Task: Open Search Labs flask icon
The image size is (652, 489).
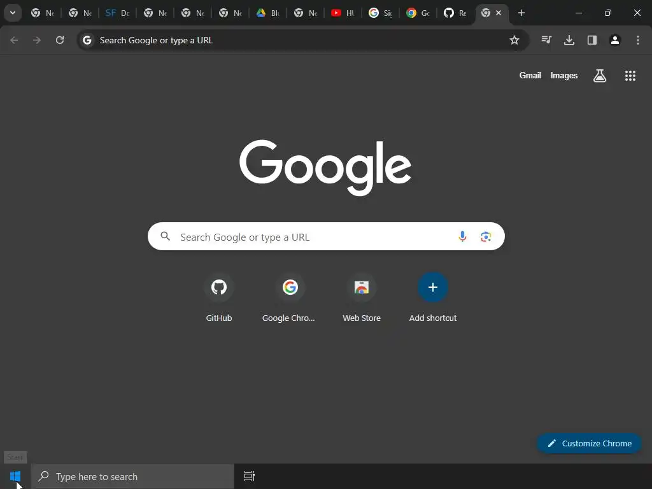Action: point(600,76)
